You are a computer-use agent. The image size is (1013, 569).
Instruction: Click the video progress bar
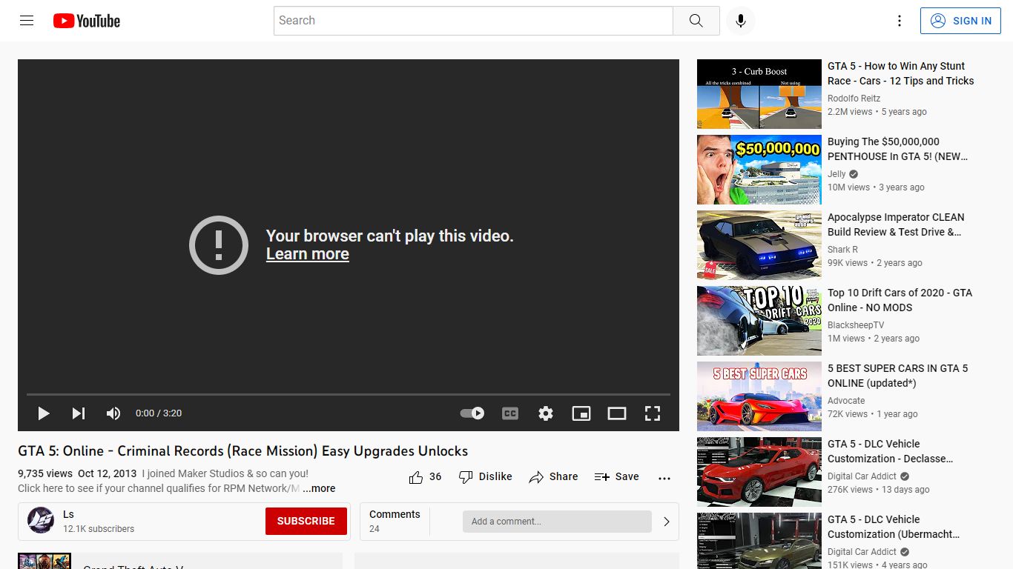(349, 394)
